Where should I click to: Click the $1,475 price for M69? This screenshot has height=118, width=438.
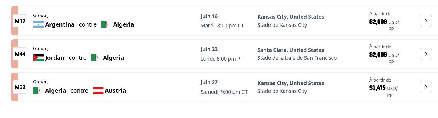click(377, 88)
